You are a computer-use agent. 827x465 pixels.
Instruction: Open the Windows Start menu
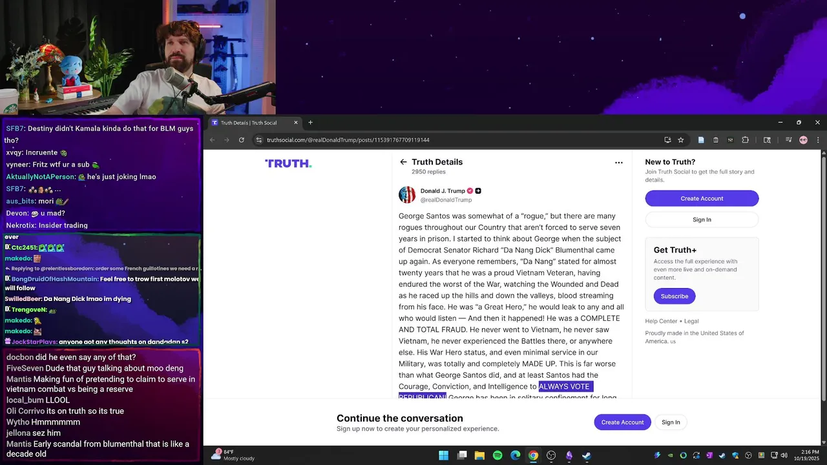(444, 455)
